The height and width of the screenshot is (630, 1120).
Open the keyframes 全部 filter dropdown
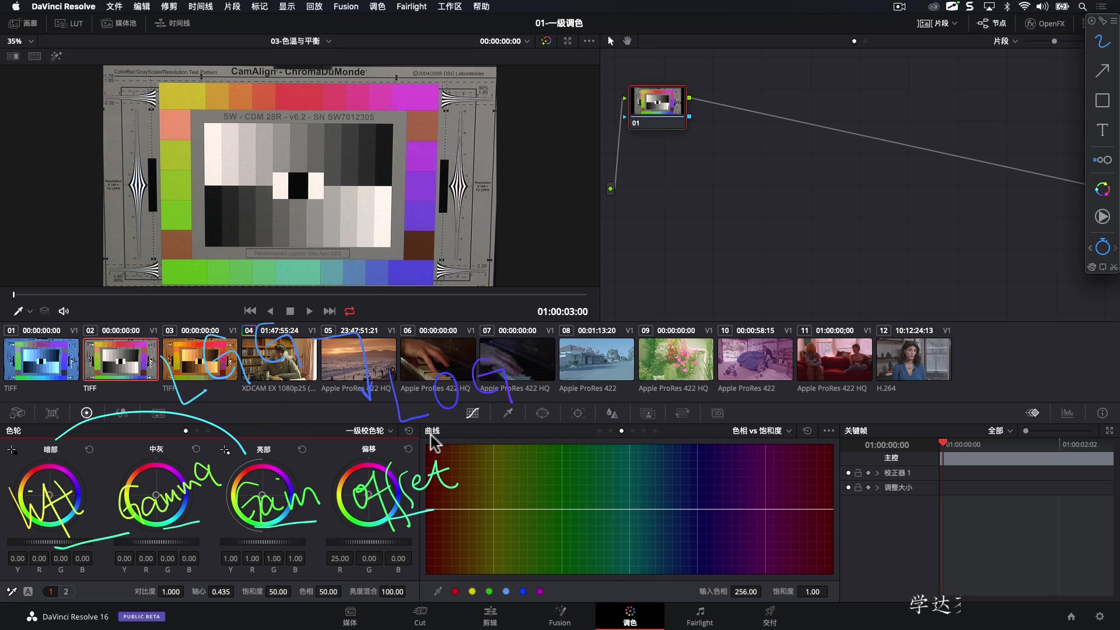1000,430
